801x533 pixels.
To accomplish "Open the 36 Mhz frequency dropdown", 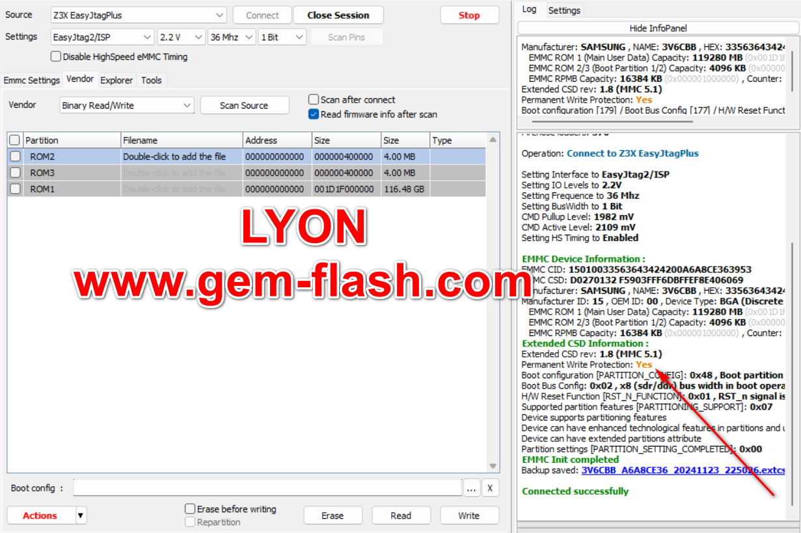I will 231,37.
